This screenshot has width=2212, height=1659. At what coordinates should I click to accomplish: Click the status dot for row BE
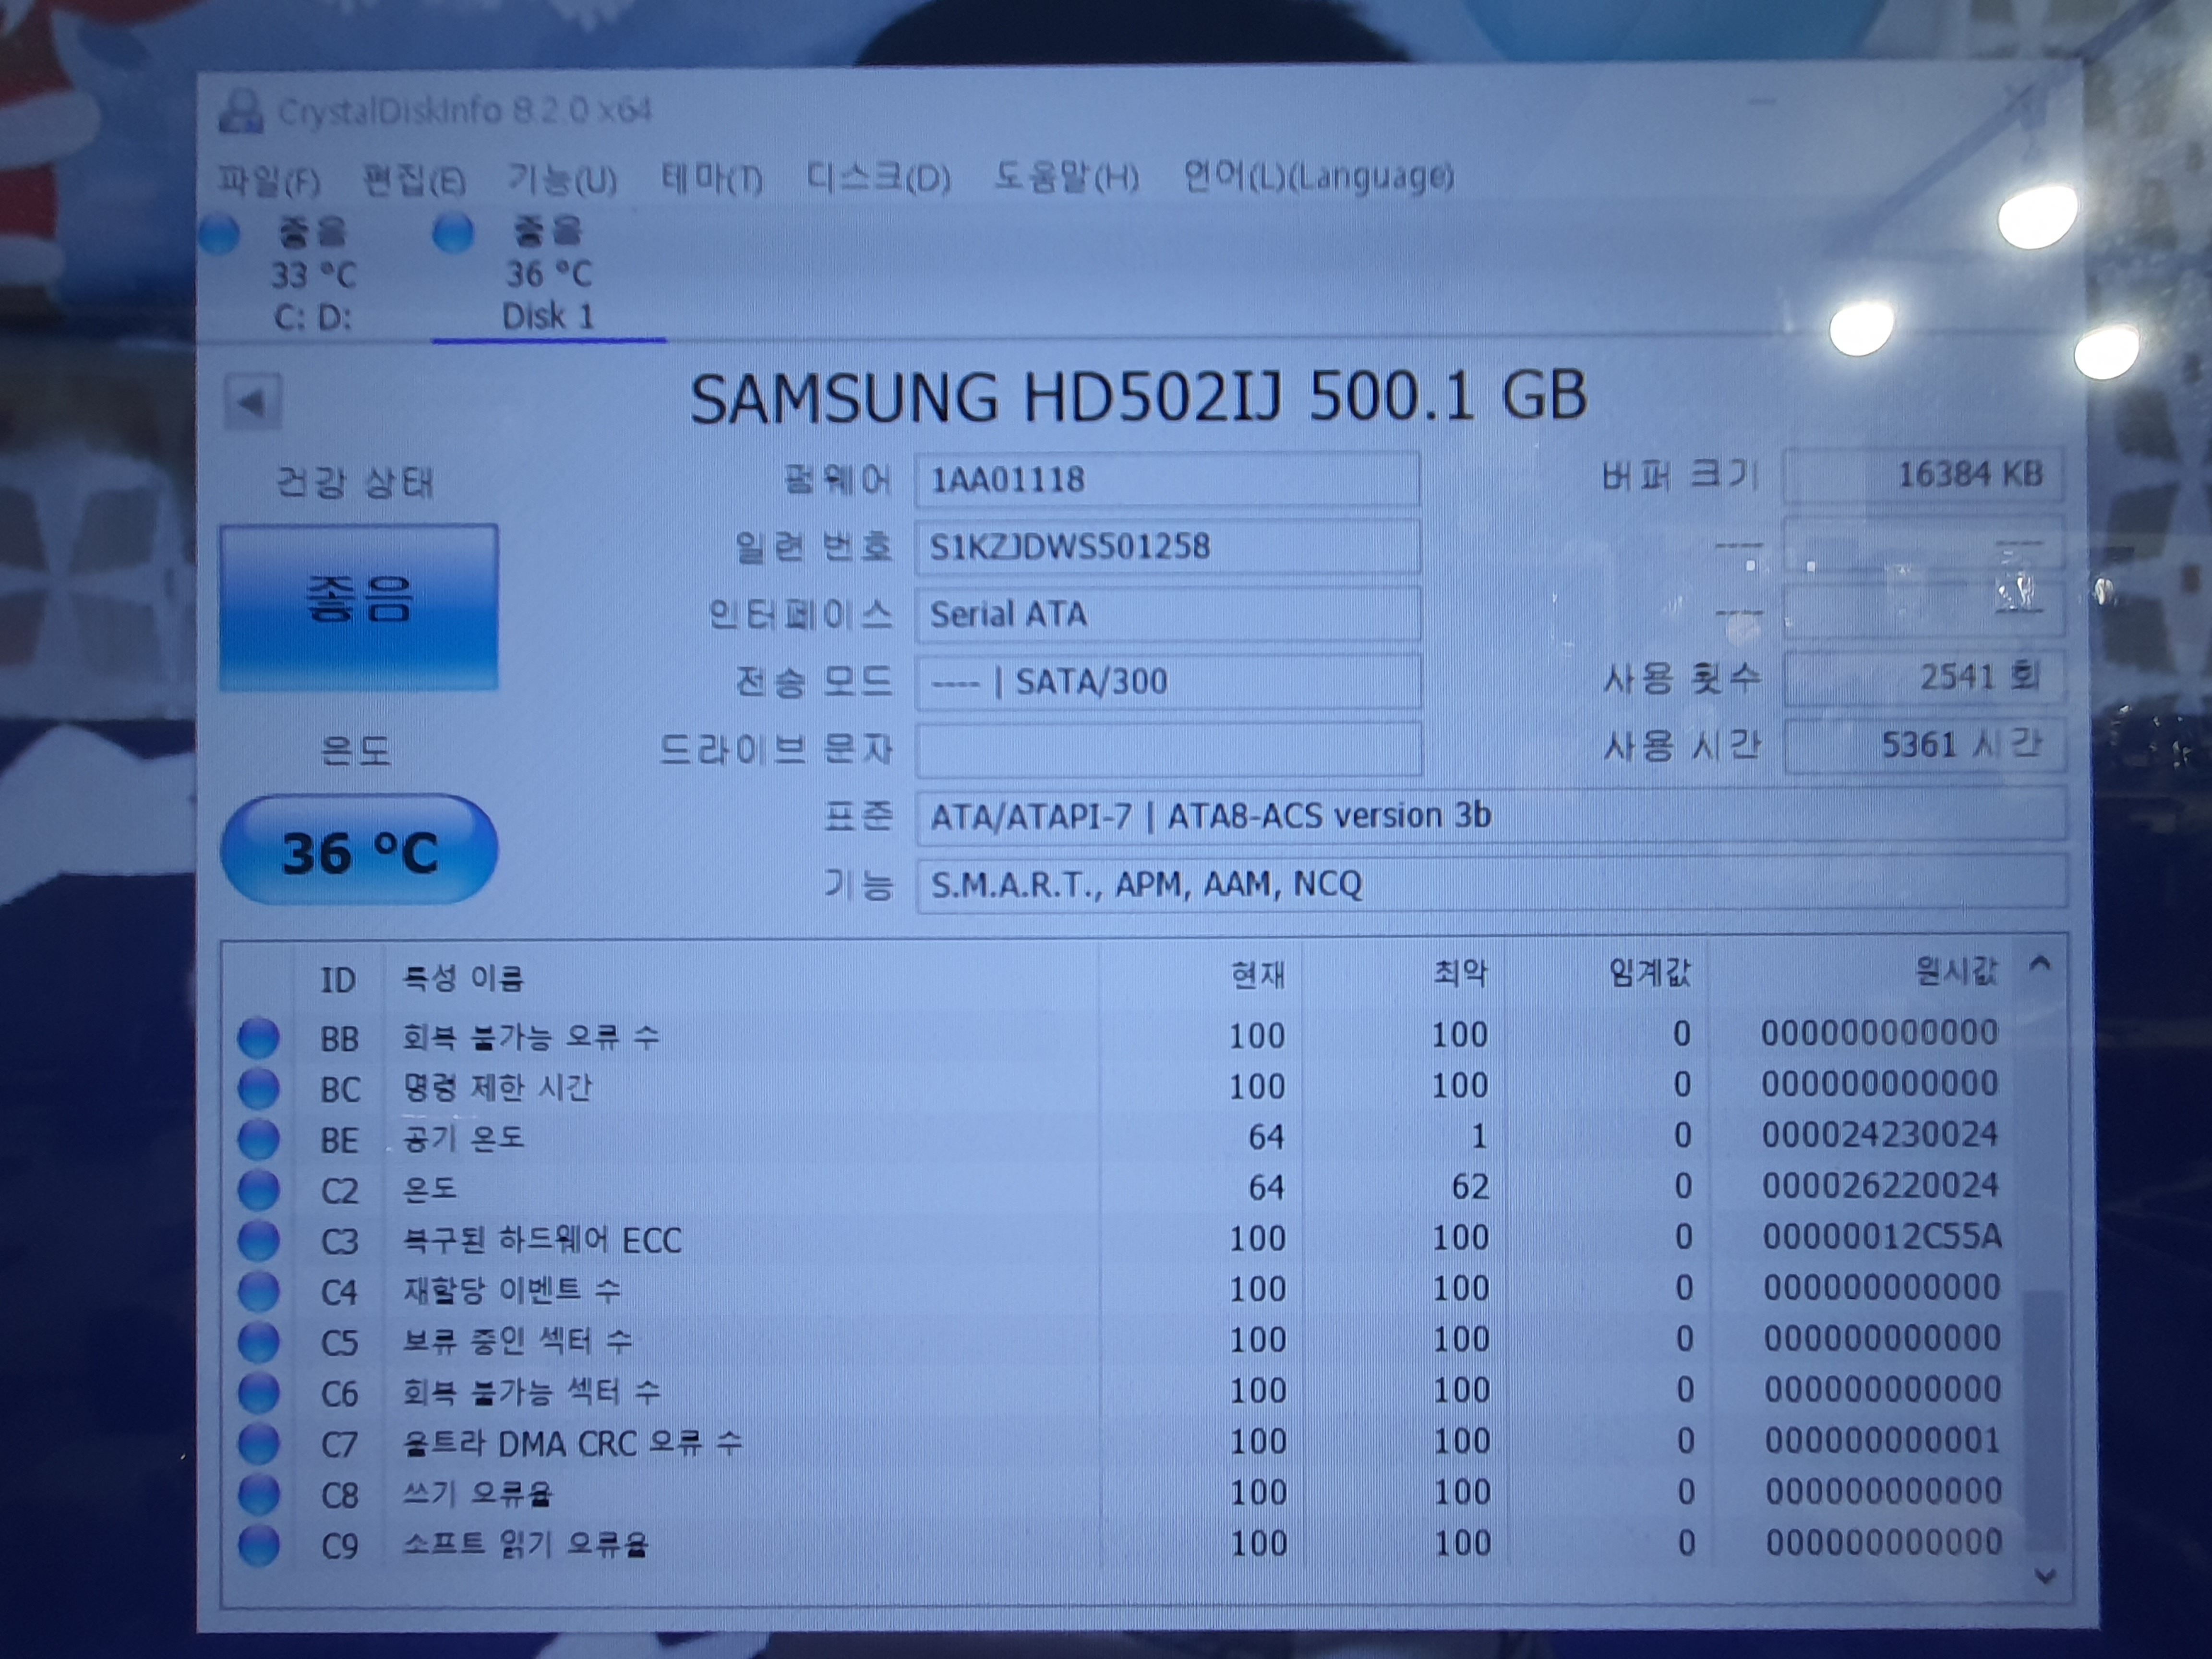[x=258, y=1139]
